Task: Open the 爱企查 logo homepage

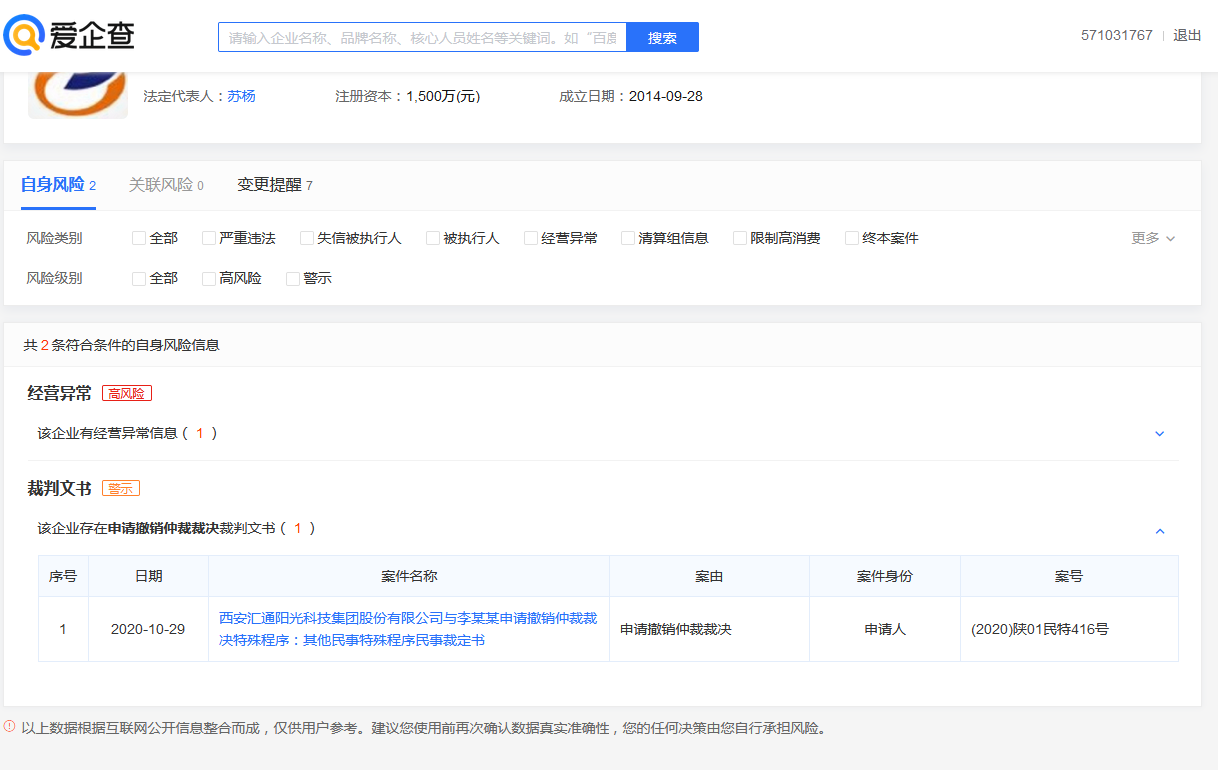Action: pos(69,36)
